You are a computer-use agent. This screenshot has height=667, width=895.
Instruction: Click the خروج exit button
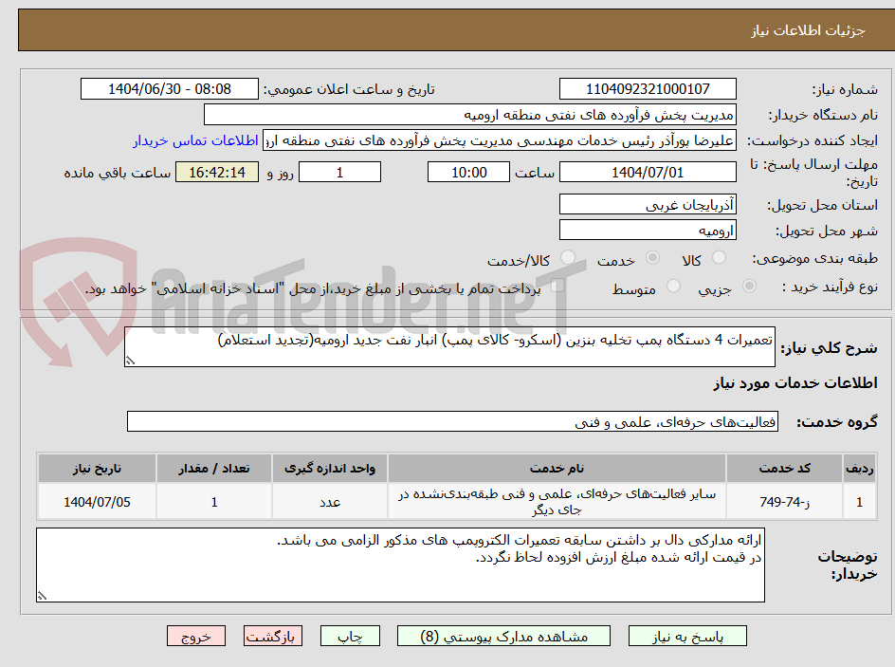click(x=196, y=636)
